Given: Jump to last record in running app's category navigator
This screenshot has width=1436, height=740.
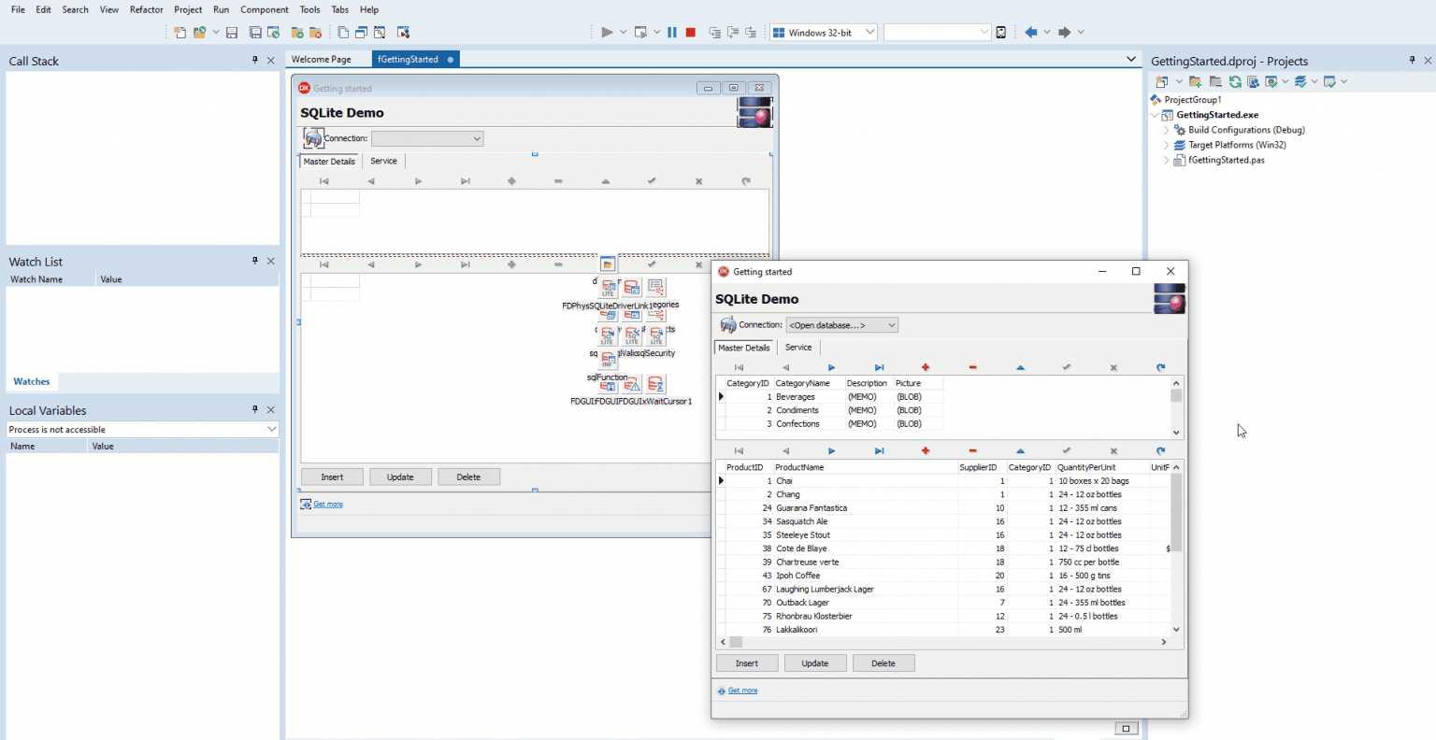Looking at the screenshot, I should point(879,368).
